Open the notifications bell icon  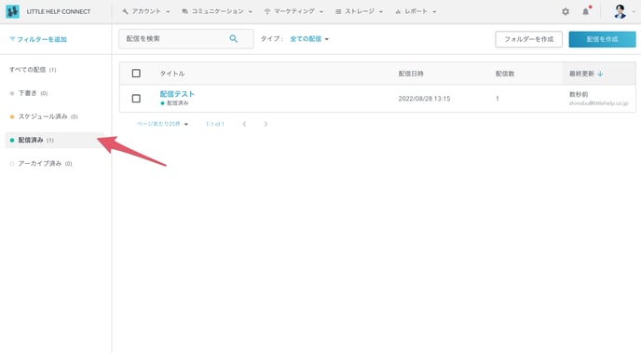point(586,11)
